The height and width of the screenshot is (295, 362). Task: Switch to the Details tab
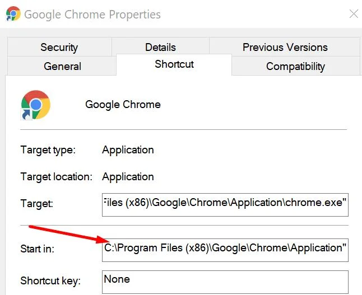click(160, 47)
